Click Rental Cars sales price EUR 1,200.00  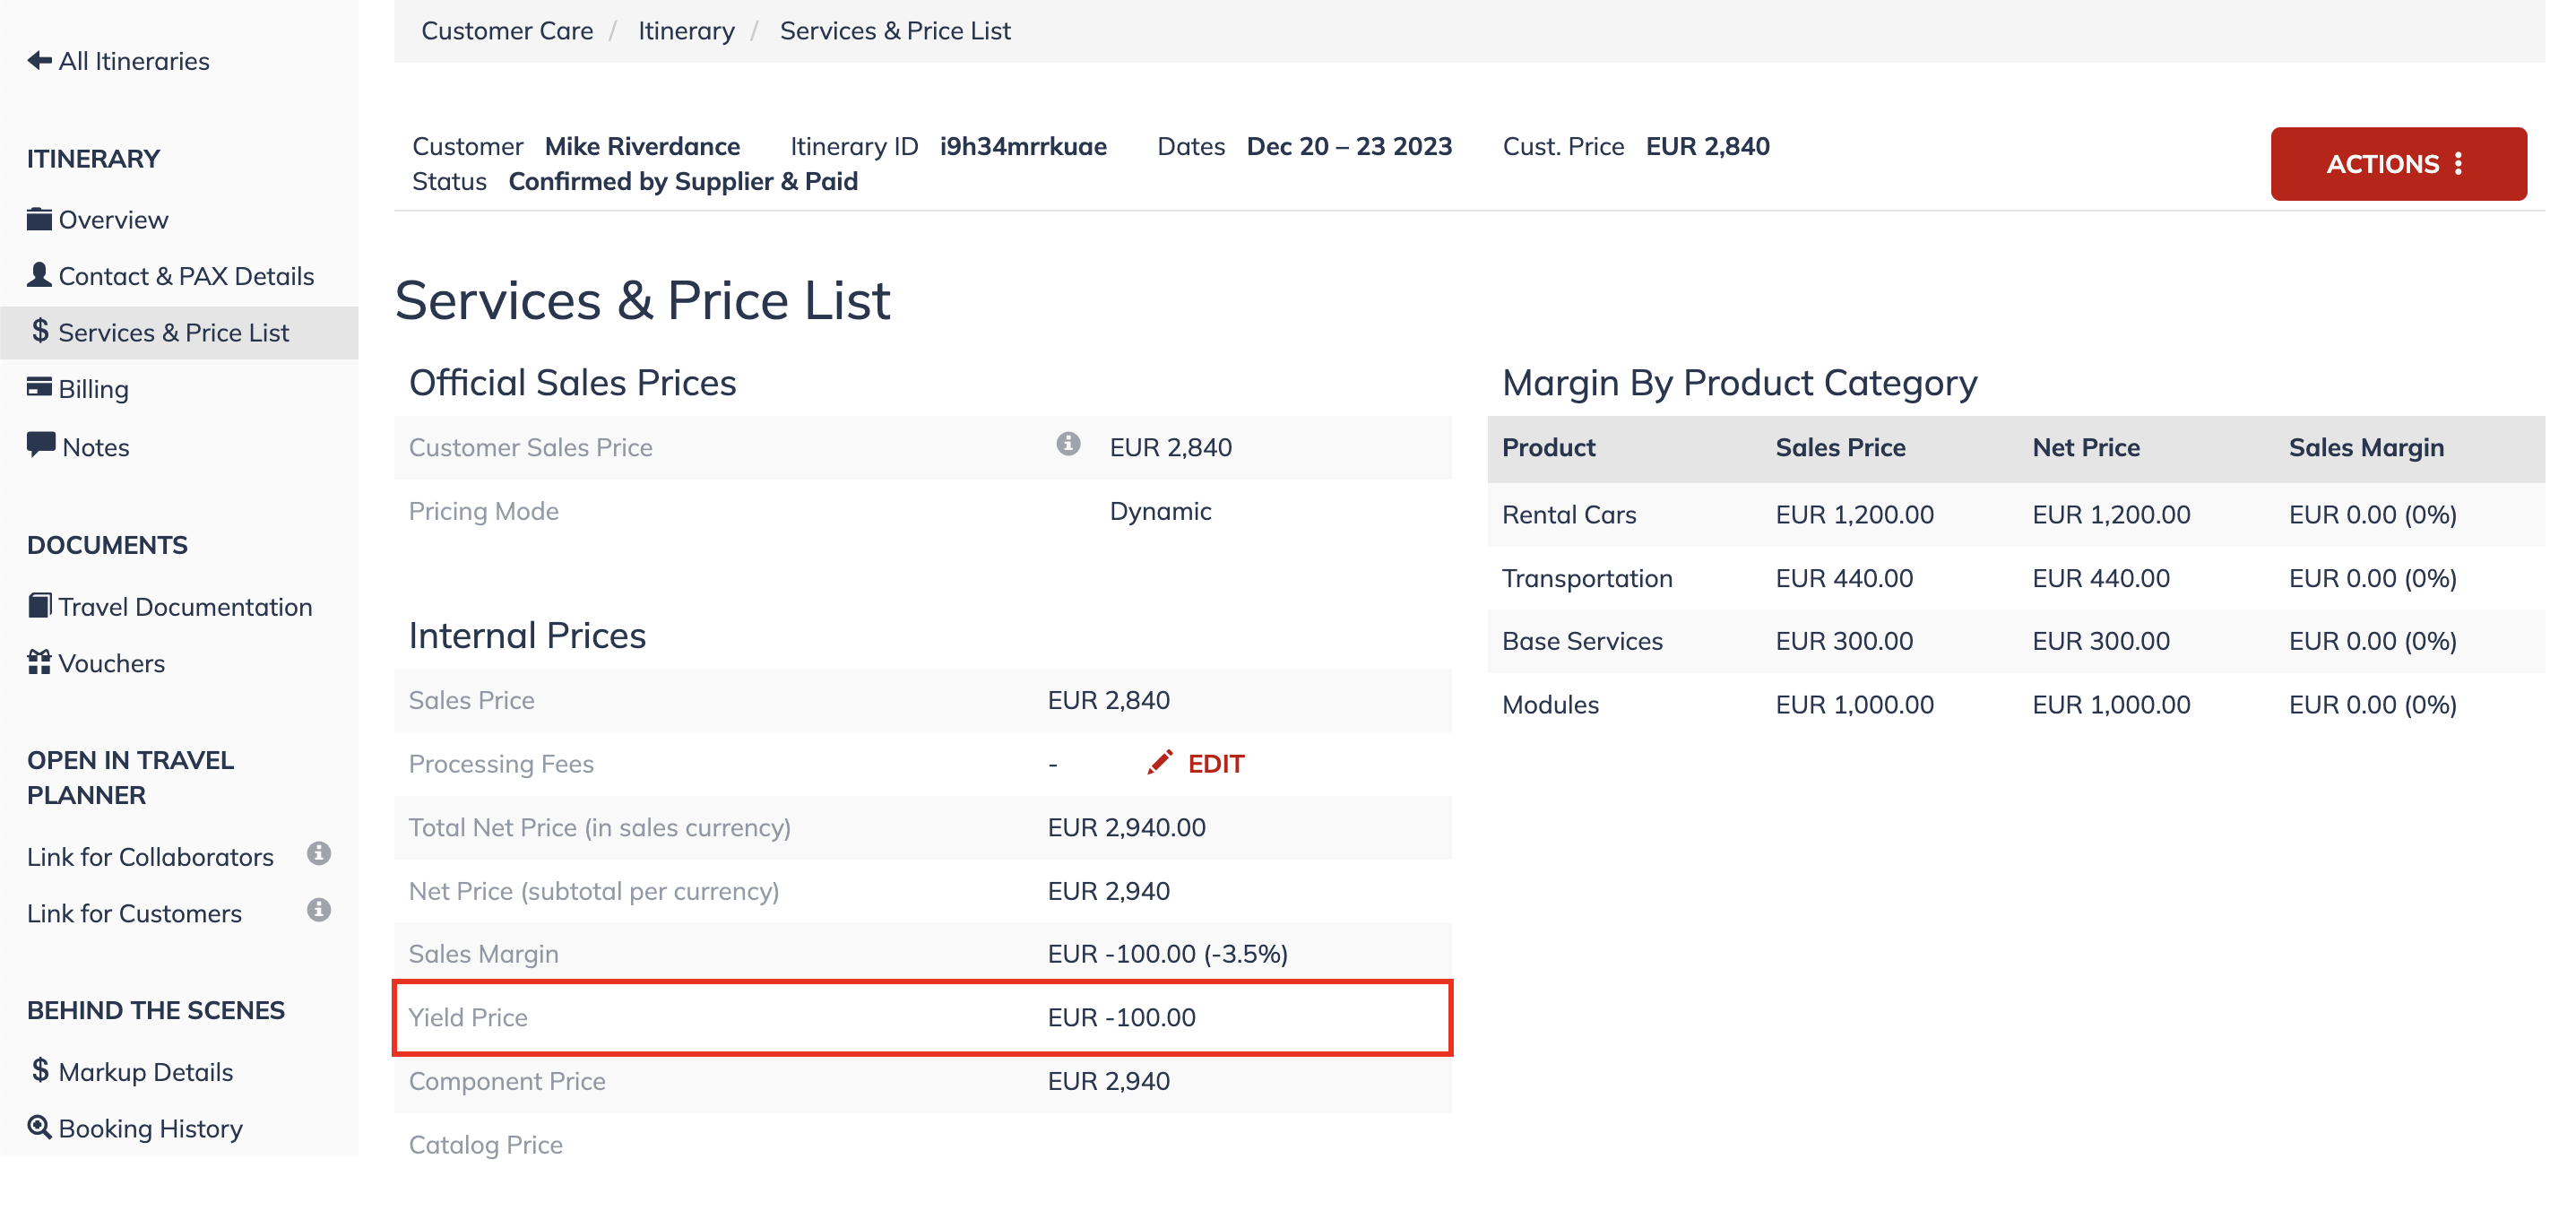tap(1855, 514)
